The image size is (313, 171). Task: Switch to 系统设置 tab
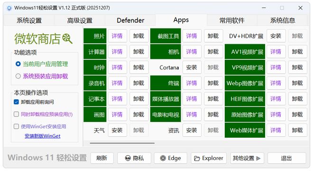click(x=29, y=20)
